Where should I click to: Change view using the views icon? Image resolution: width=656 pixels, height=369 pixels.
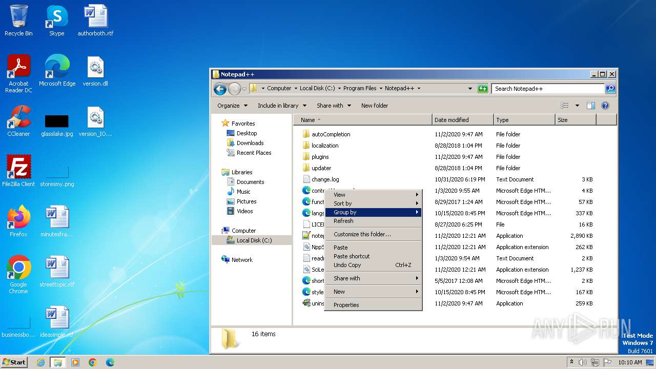click(564, 106)
